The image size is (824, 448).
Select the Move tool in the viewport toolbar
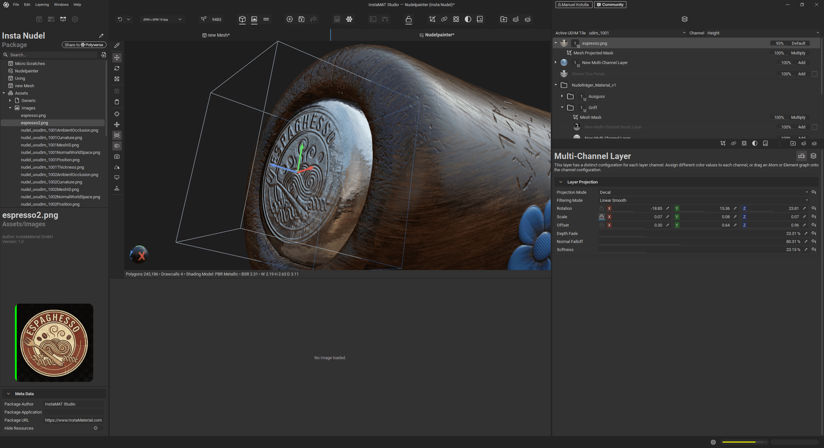(117, 58)
